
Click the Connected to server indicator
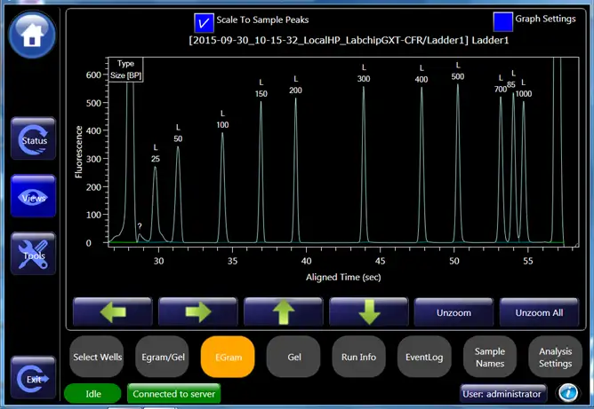(x=174, y=394)
